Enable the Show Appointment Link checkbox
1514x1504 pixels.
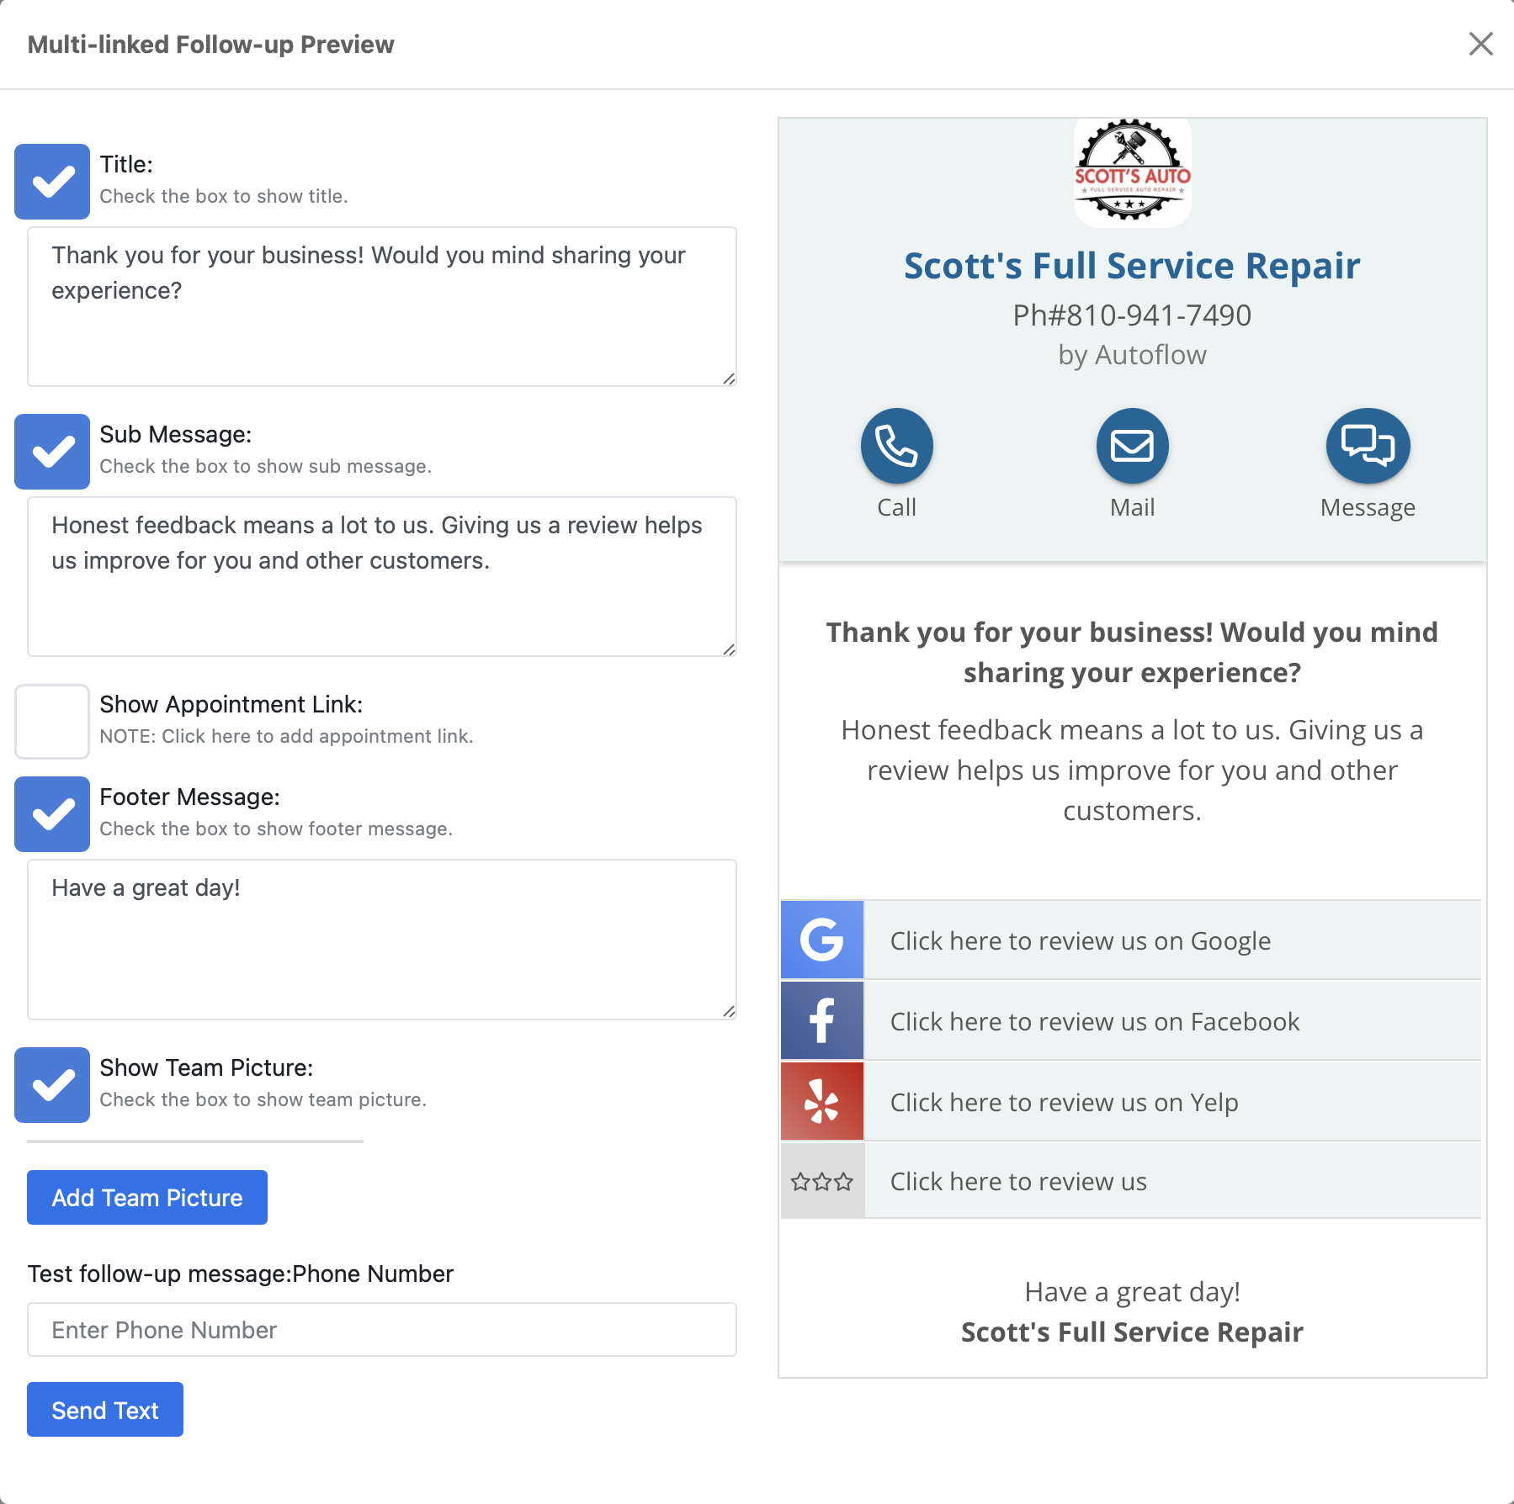52,722
